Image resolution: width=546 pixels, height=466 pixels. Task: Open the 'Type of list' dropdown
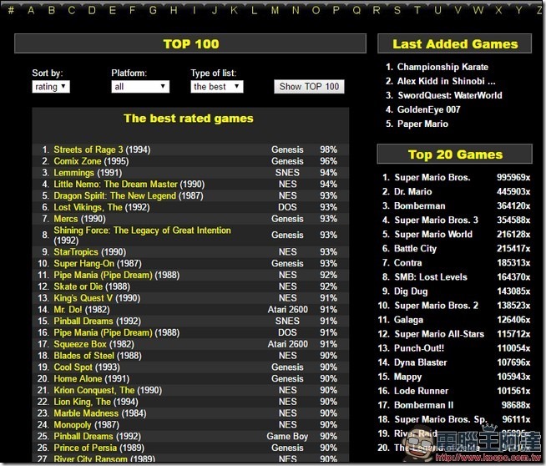point(217,86)
